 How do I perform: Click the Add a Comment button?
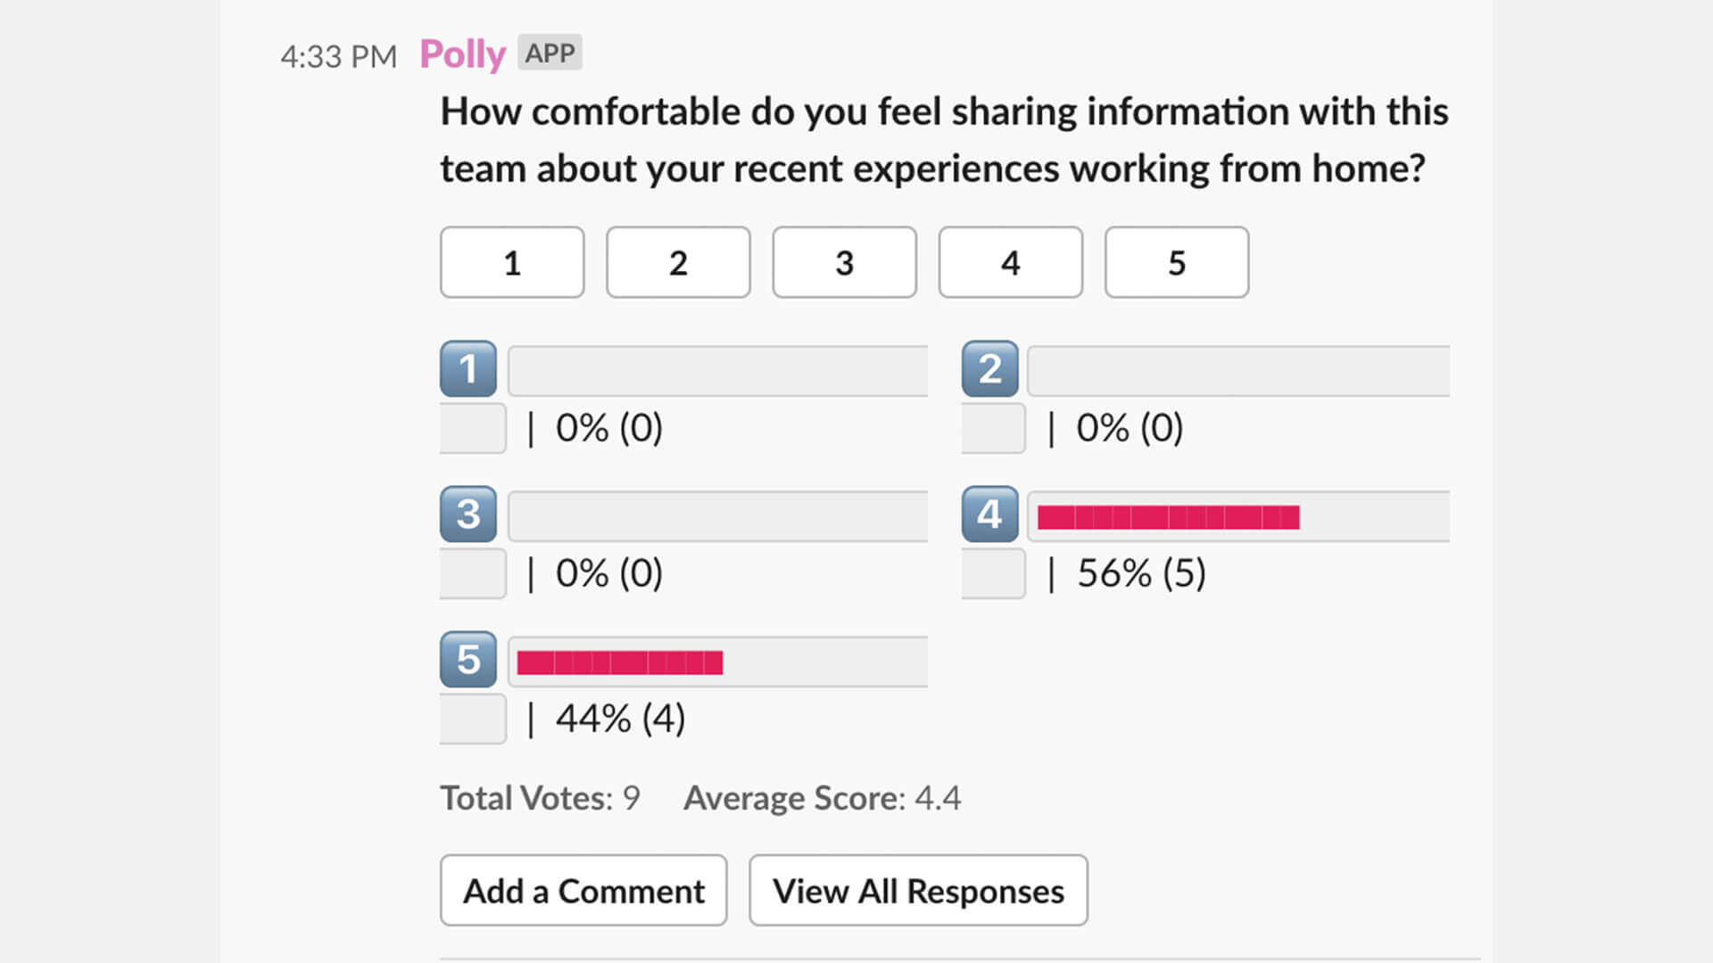click(583, 890)
